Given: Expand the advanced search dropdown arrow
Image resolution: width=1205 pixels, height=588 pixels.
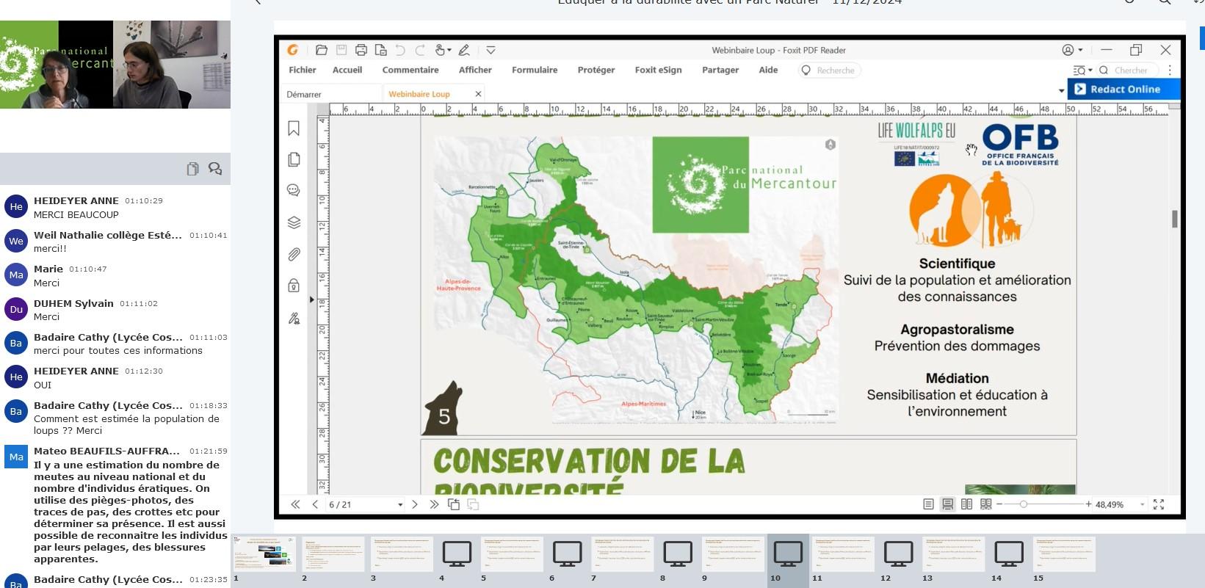Looking at the screenshot, I should 1090,70.
